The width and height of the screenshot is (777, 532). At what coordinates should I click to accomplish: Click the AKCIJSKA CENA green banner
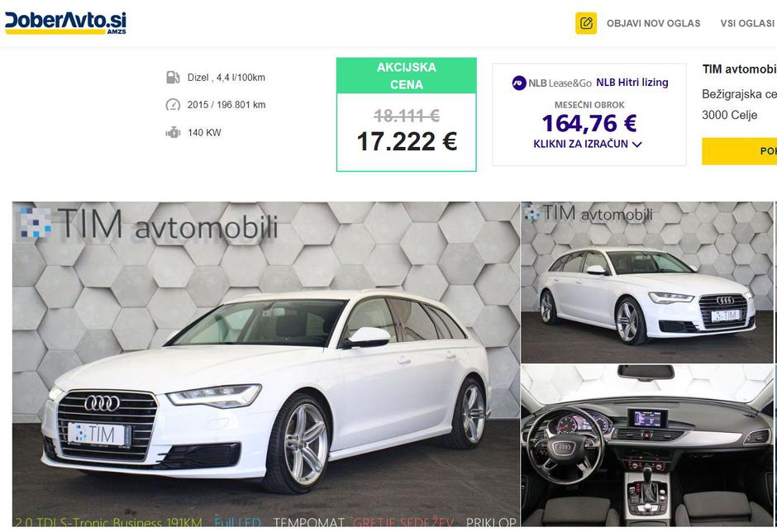point(407,76)
